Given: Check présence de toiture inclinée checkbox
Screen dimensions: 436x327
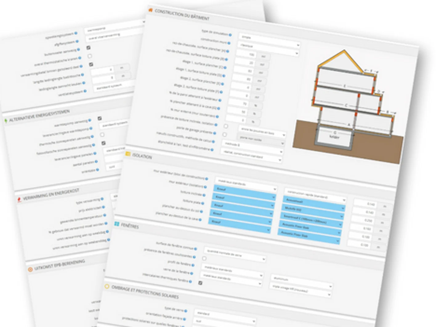Looking at the screenshot, I should point(226,126).
